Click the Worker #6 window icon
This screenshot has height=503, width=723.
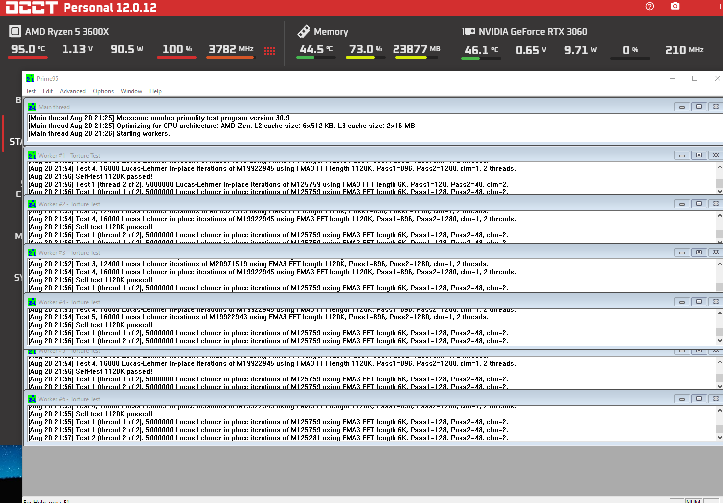pyautogui.click(x=32, y=399)
